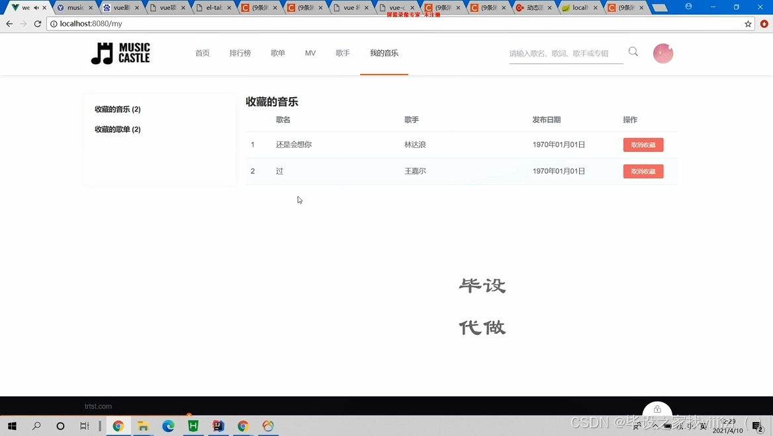Click the taskbar clock date 2021/4/10
The image size is (773, 436).
click(x=727, y=431)
